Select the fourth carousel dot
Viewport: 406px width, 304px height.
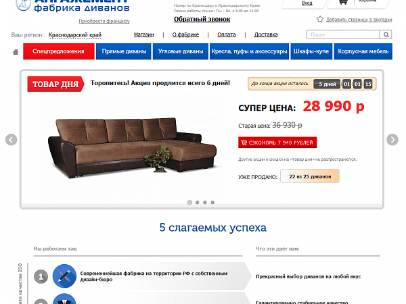pyautogui.click(x=212, y=203)
